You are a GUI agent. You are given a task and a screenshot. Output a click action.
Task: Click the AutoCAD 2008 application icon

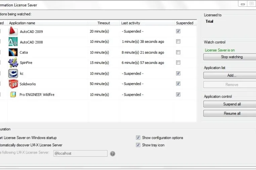[x=13, y=41]
